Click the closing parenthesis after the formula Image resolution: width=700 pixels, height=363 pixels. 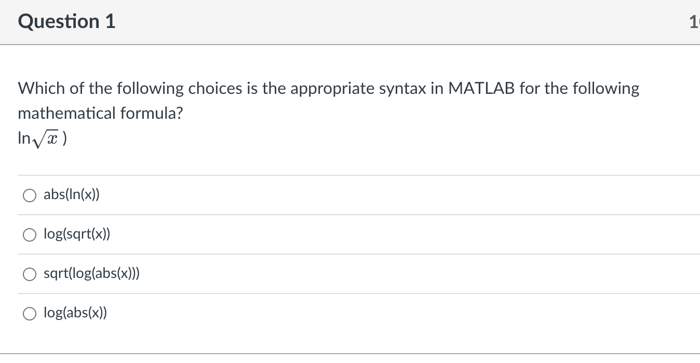coord(65,139)
